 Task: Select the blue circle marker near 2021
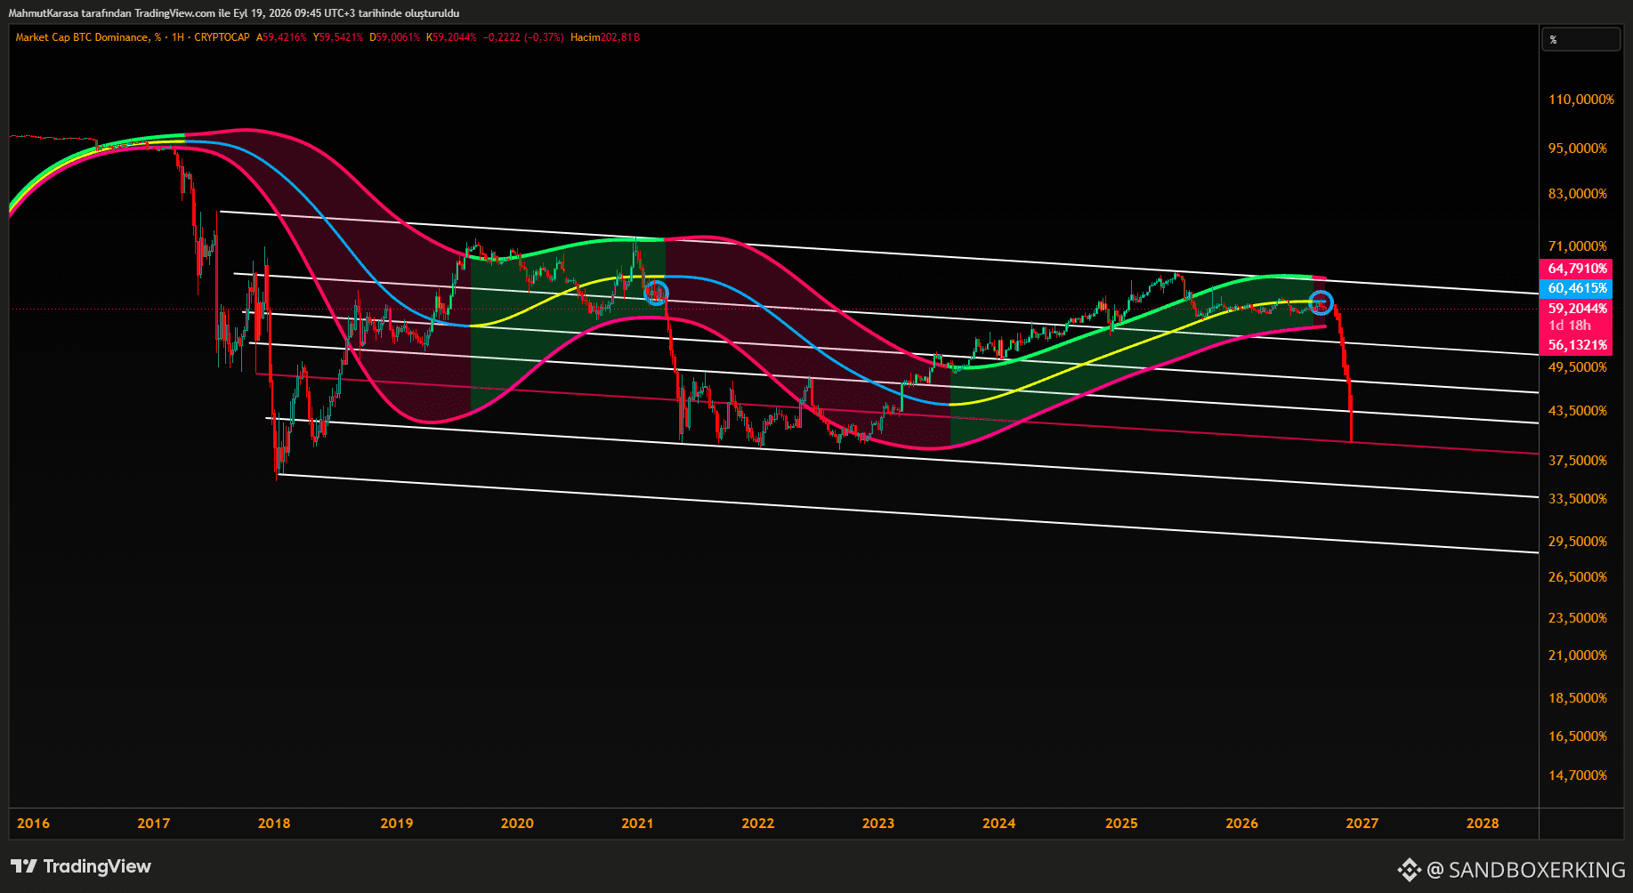(x=656, y=292)
